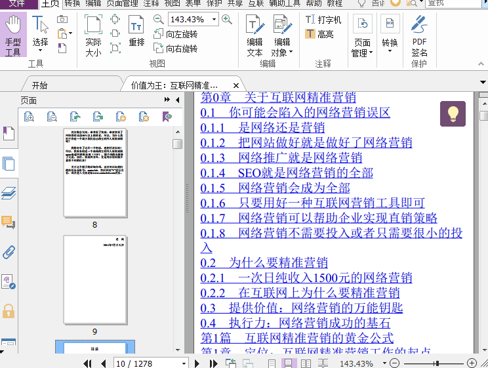
Task: Open the Security lock panel icon
Action: 9,311
